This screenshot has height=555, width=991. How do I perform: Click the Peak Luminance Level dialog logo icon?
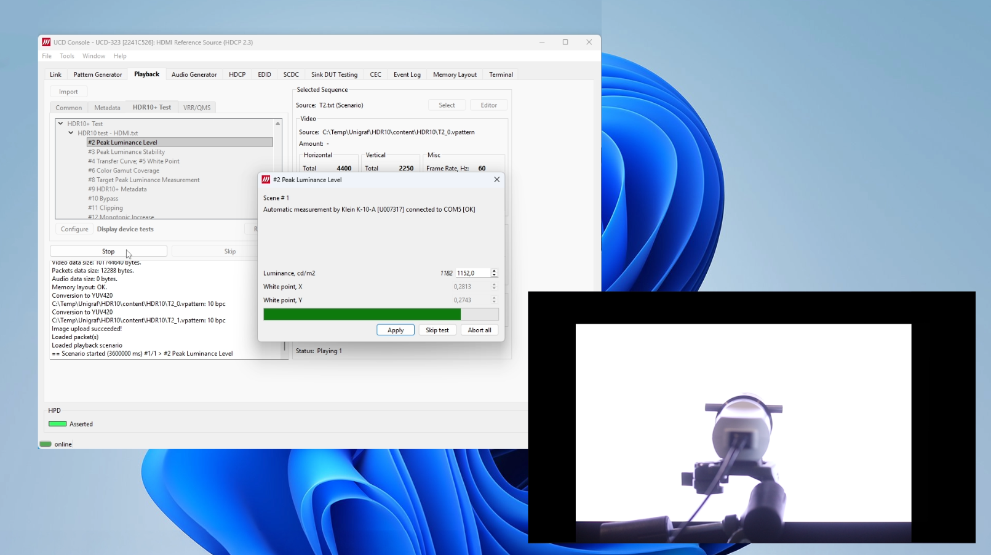tap(266, 180)
